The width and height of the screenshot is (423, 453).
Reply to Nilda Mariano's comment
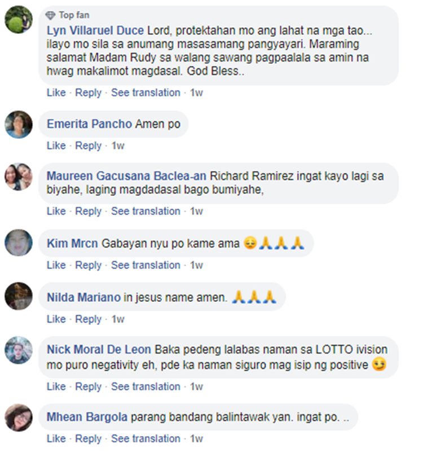tap(89, 319)
